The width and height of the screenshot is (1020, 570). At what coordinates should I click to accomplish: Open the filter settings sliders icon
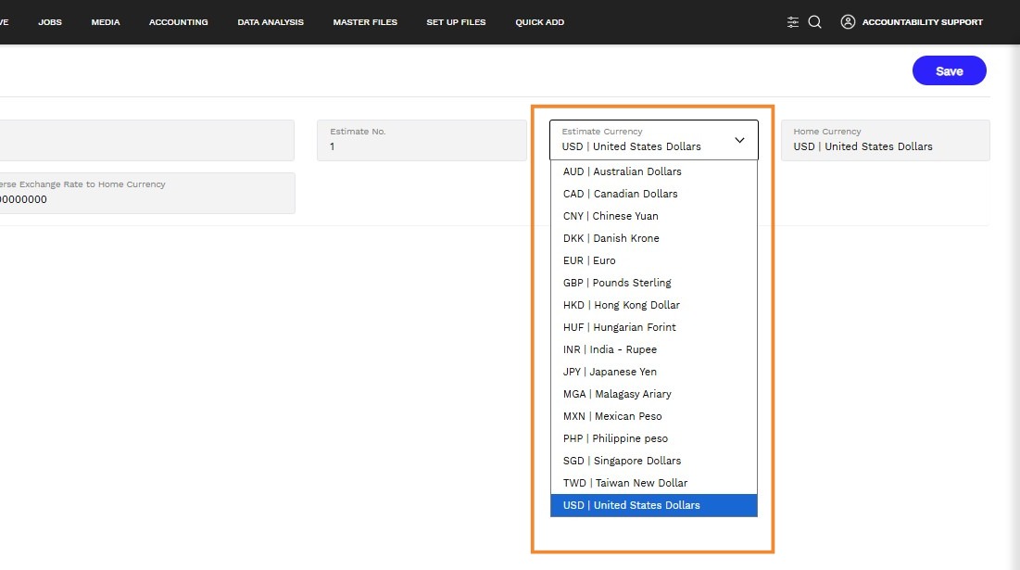tap(792, 22)
